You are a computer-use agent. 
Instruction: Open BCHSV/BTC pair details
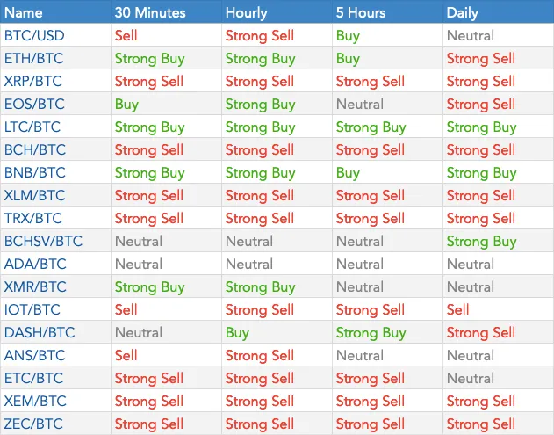point(43,241)
